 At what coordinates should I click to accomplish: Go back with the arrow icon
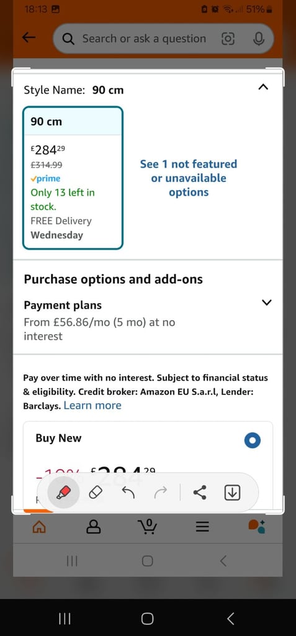tap(29, 38)
